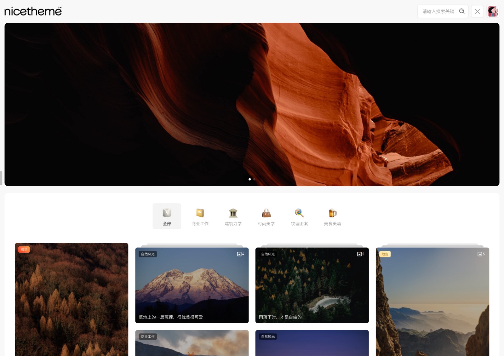
Task: Click the magnifier search icon
Action: tap(462, 11)
